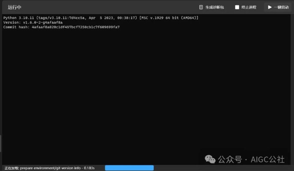
Task: Click the blue loading progress bar
Action: point(129,168)
